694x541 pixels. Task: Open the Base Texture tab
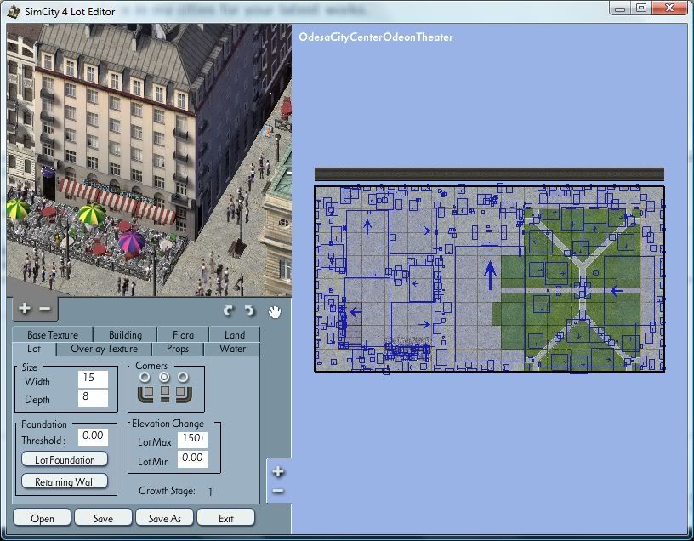pyautogui.click(x=53, y=334)
